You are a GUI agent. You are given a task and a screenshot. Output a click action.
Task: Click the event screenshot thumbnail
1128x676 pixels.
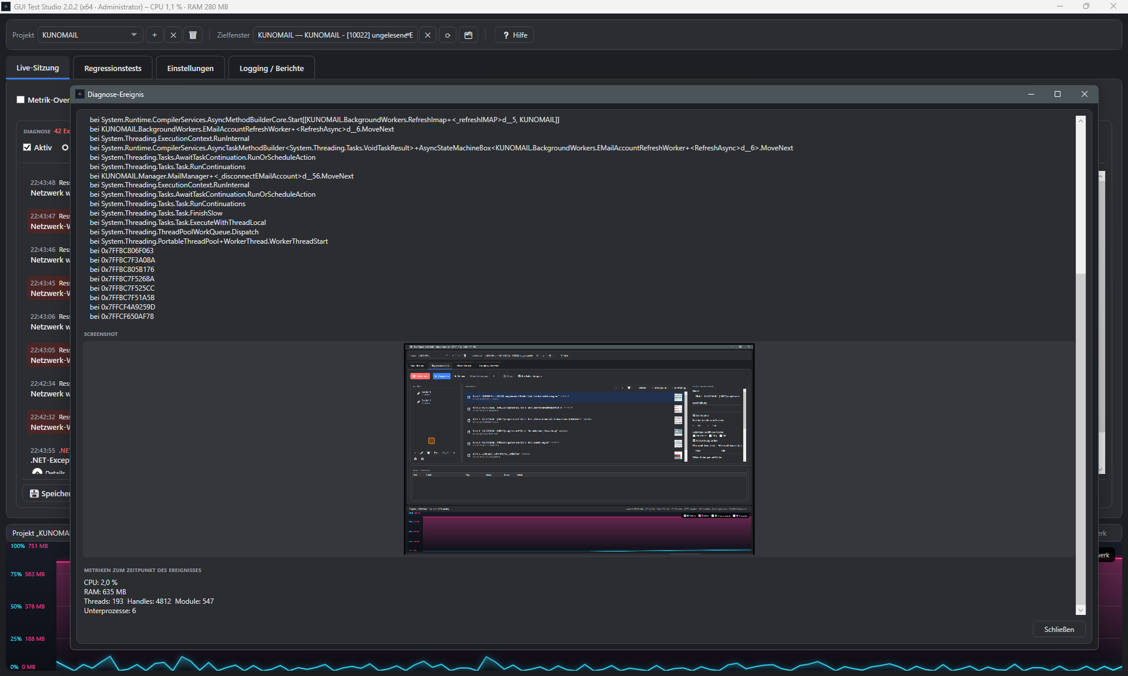pyautogui.click(x=579, y=449)
